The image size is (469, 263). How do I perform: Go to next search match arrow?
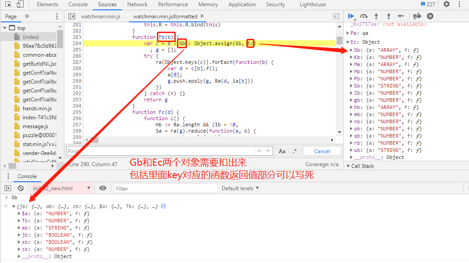268,151
